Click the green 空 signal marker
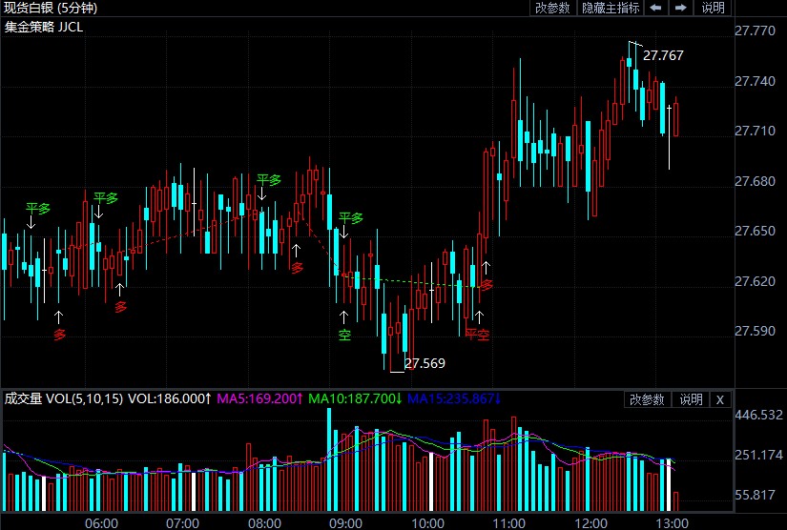Image resolution: width=787 pixels, height=530 pixels. [x=344, y=335]
